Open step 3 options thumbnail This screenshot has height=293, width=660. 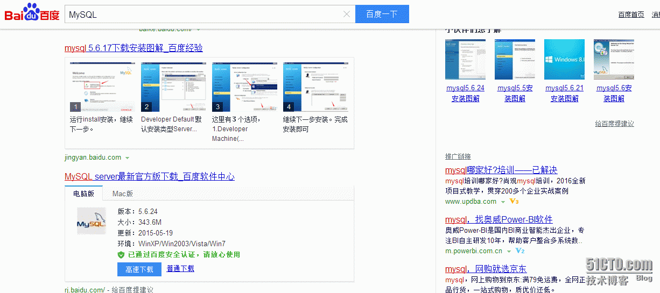coord(244,87)
